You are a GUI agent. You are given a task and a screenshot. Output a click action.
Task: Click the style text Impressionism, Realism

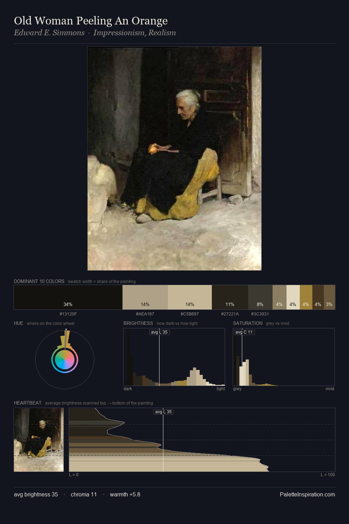pos(134,33)
